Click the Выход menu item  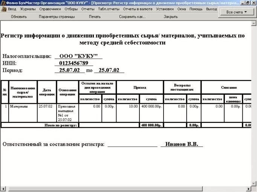[x=211, y=9]
